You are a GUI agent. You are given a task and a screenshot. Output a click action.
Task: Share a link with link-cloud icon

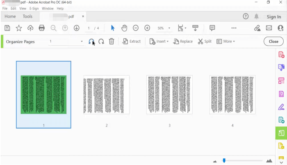point(257,28)
